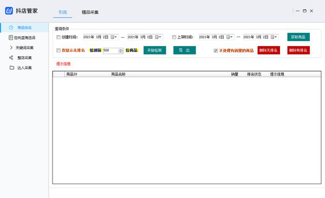This screenshot has height=198, width=325.
Task: Focus the 检测前 500 number field
Action: click(x=110, y=50)
